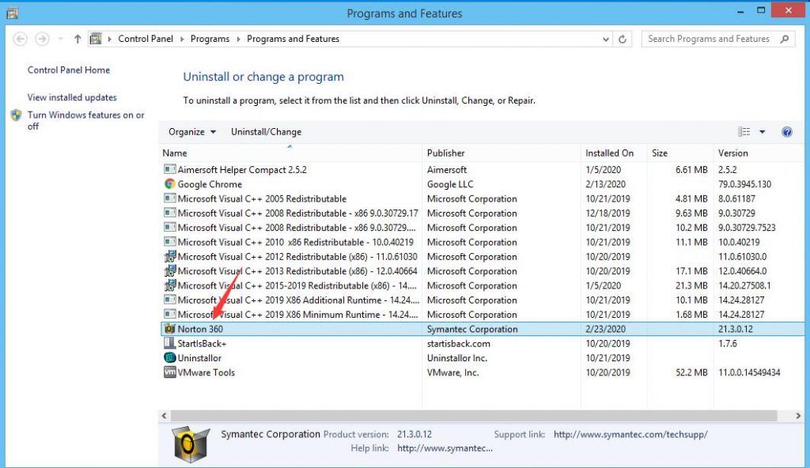Go up one level with up arrow
810x468 pixels.
click(x=78, y=39)
